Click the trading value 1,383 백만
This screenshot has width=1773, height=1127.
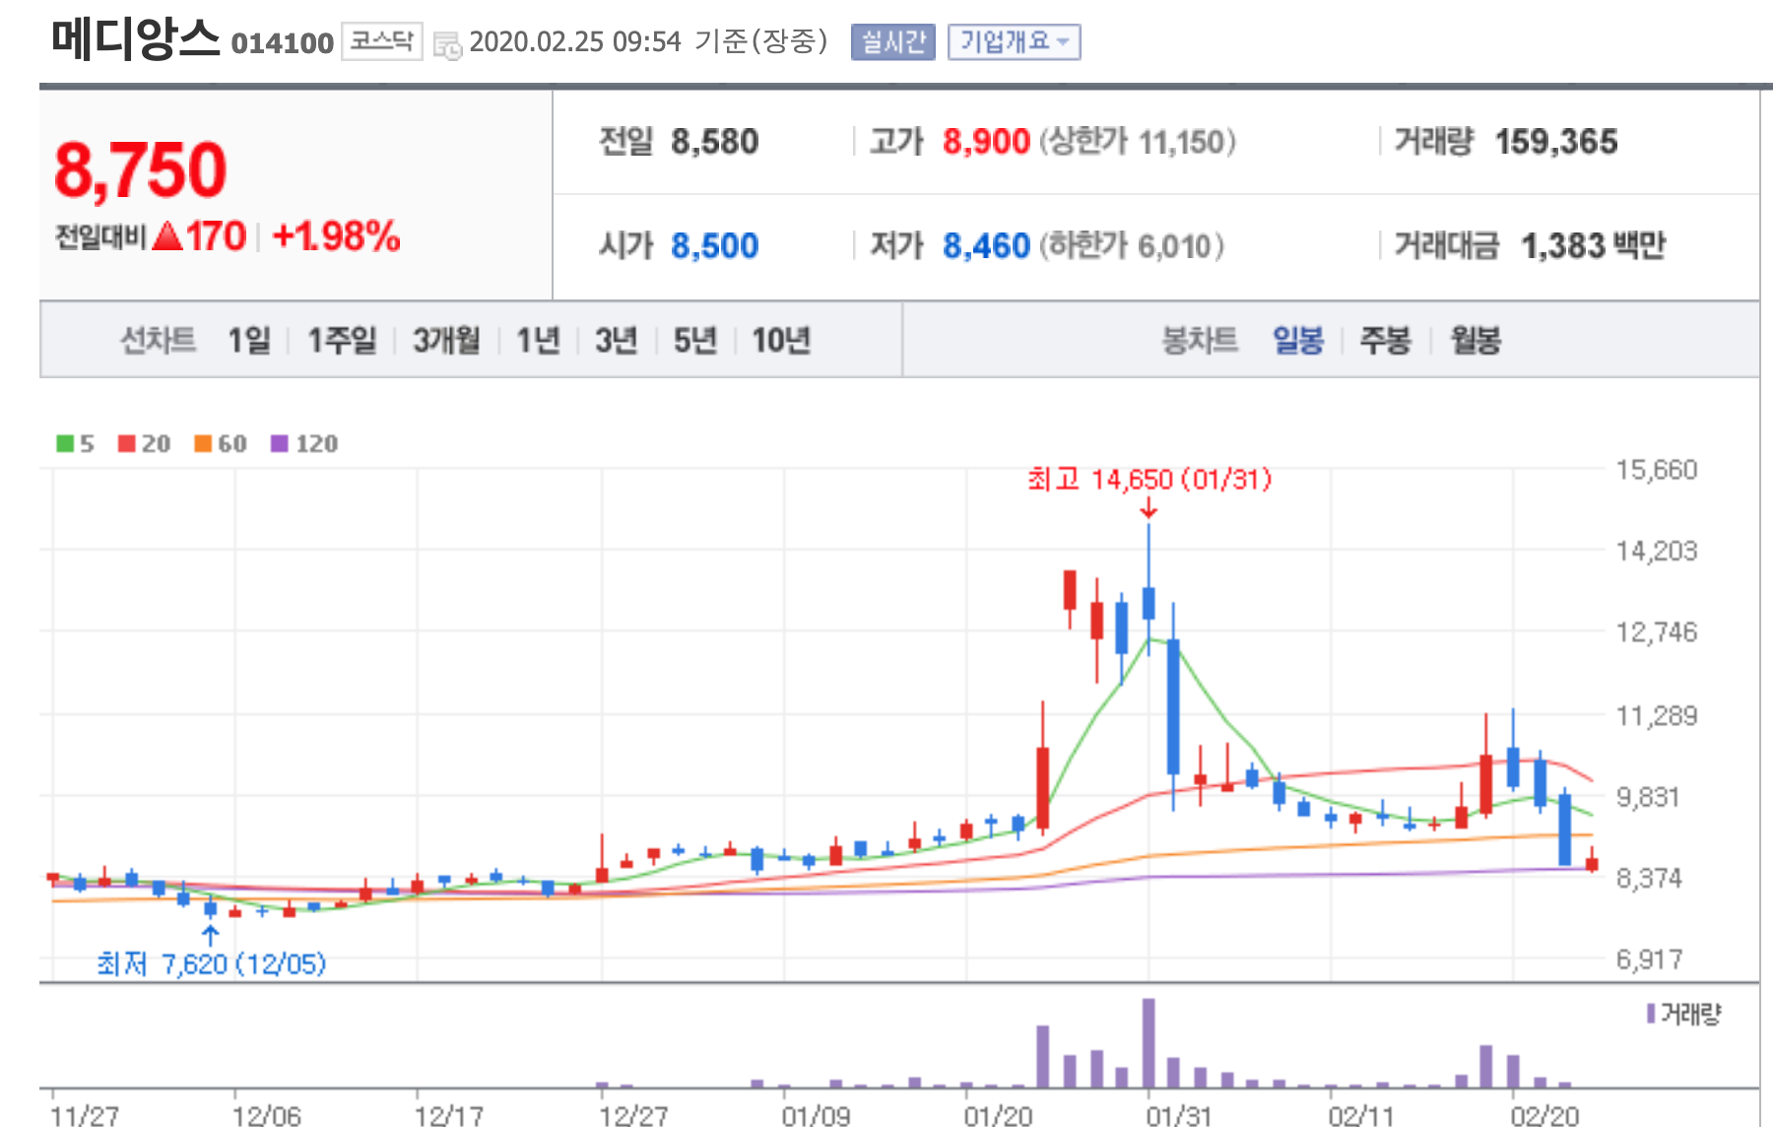(1593, 245)
